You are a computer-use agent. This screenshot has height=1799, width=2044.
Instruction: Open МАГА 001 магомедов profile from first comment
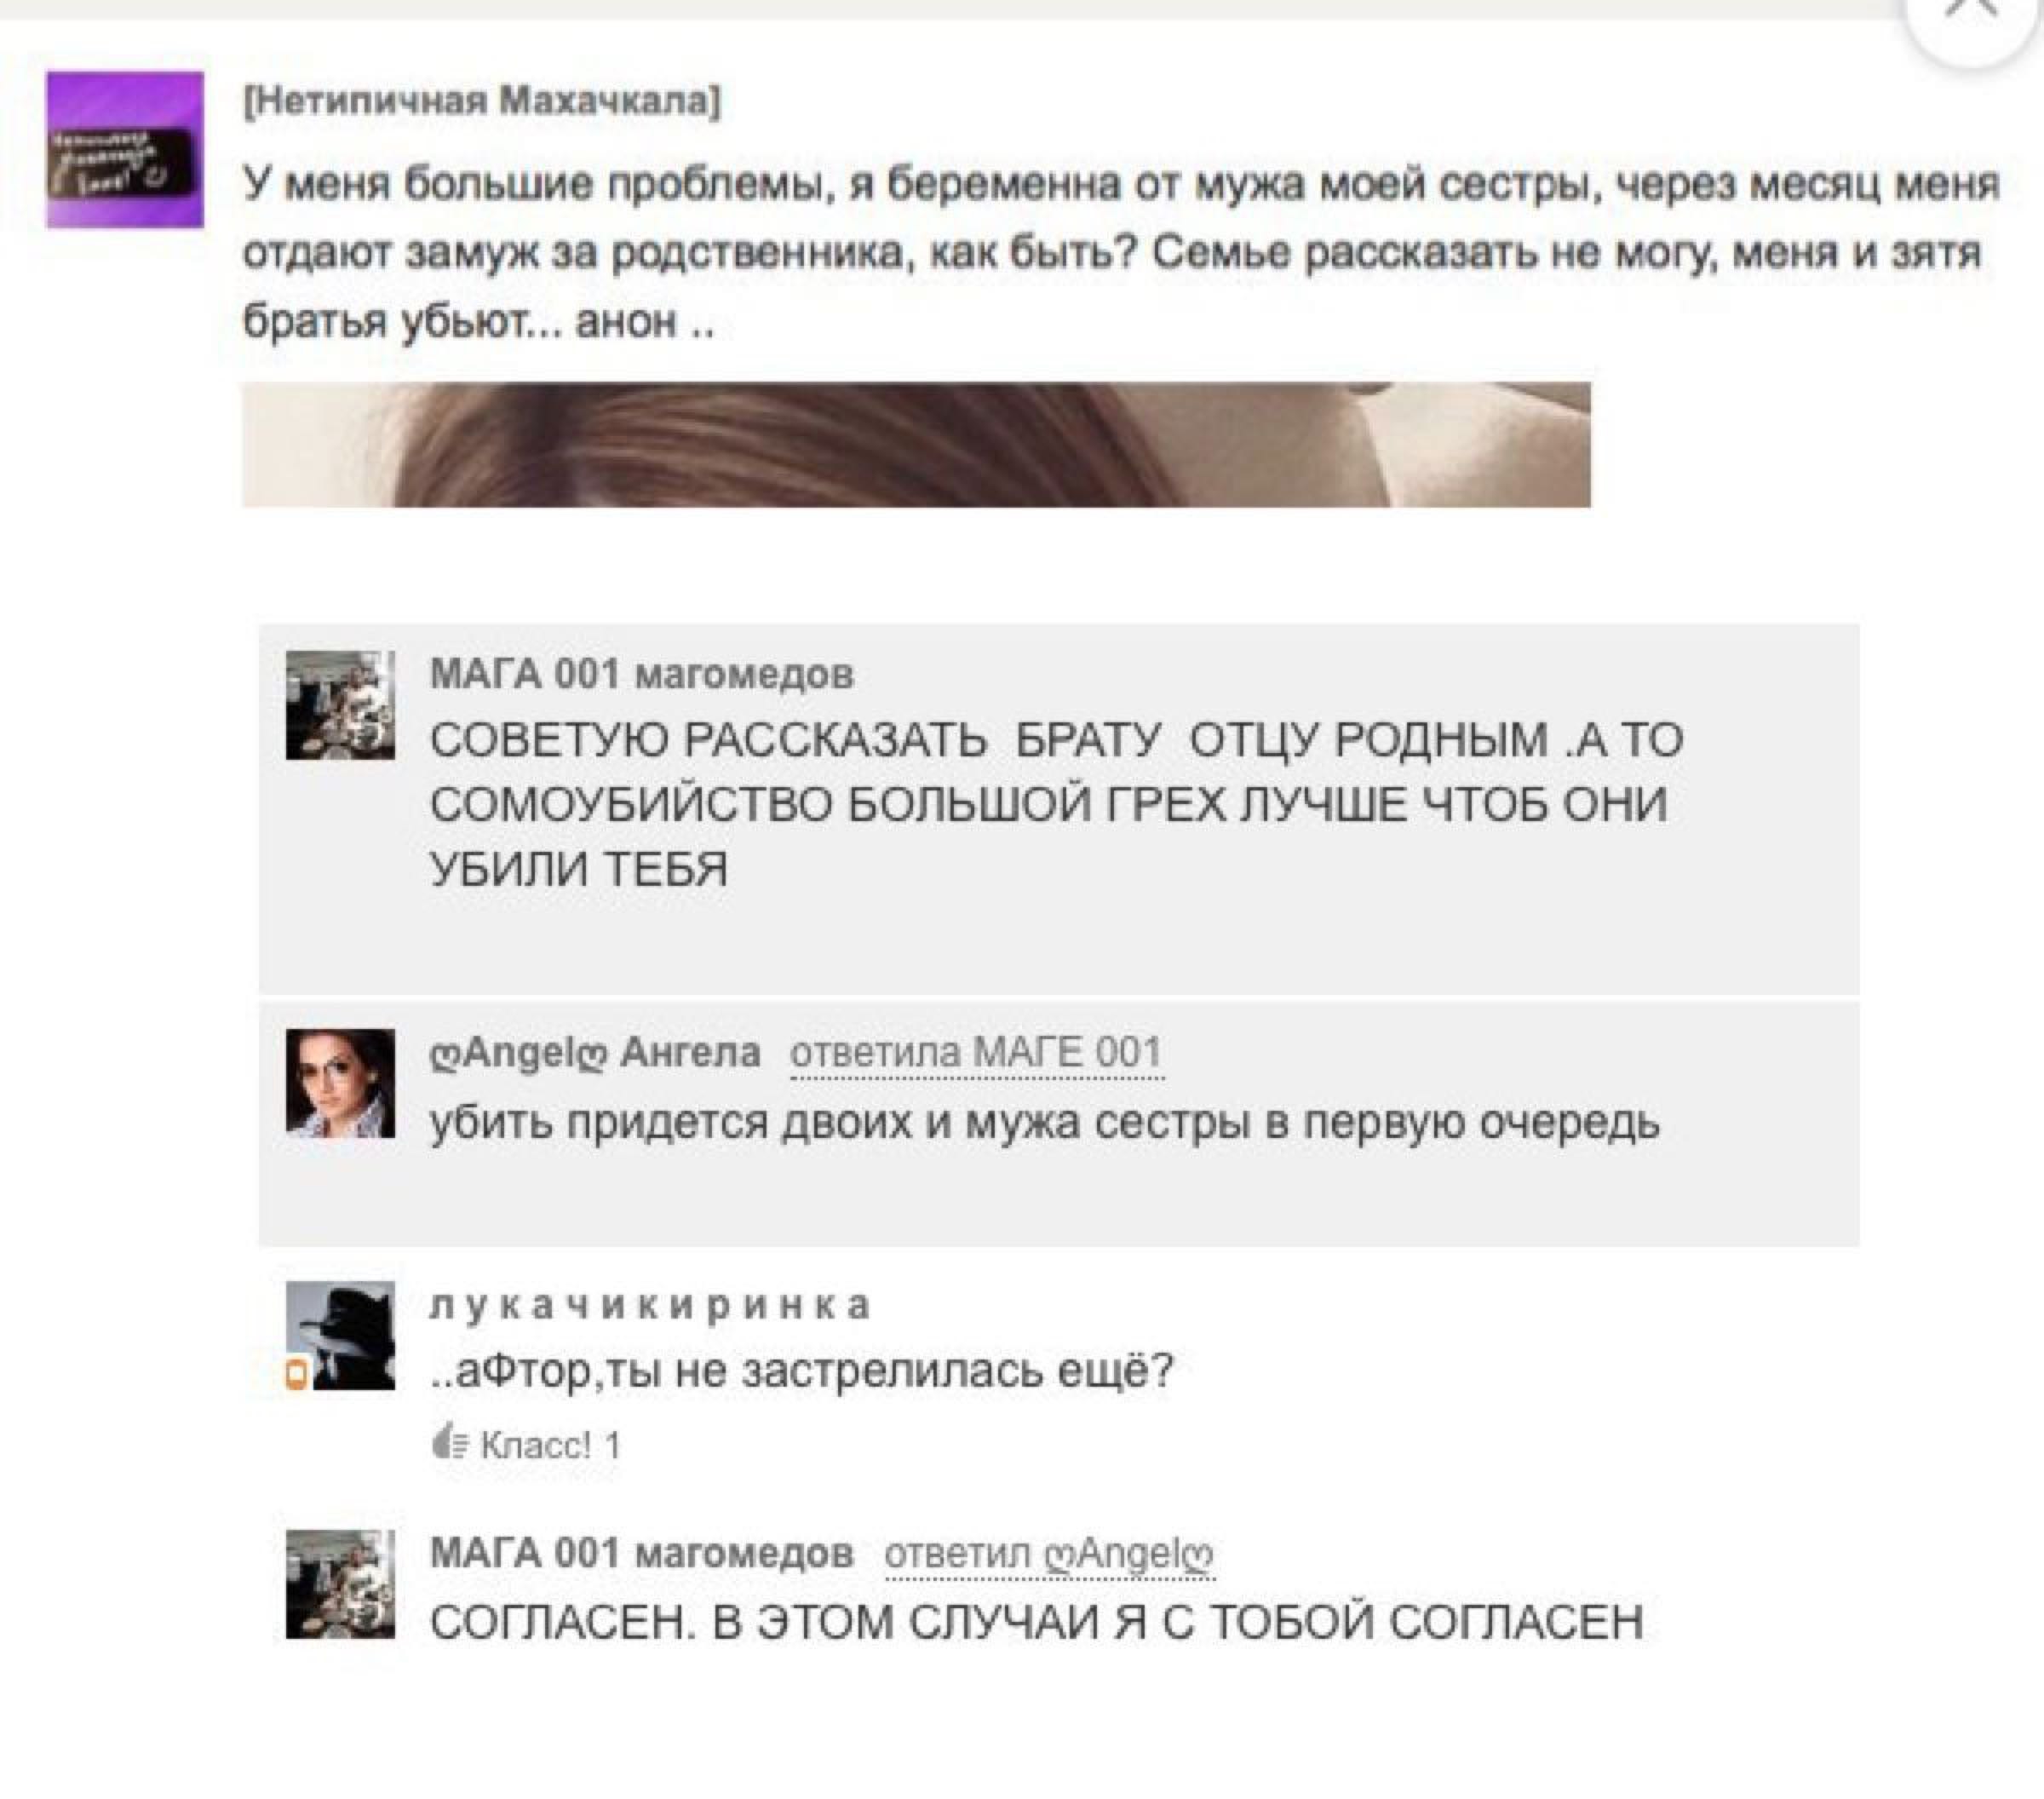point(642,674)
